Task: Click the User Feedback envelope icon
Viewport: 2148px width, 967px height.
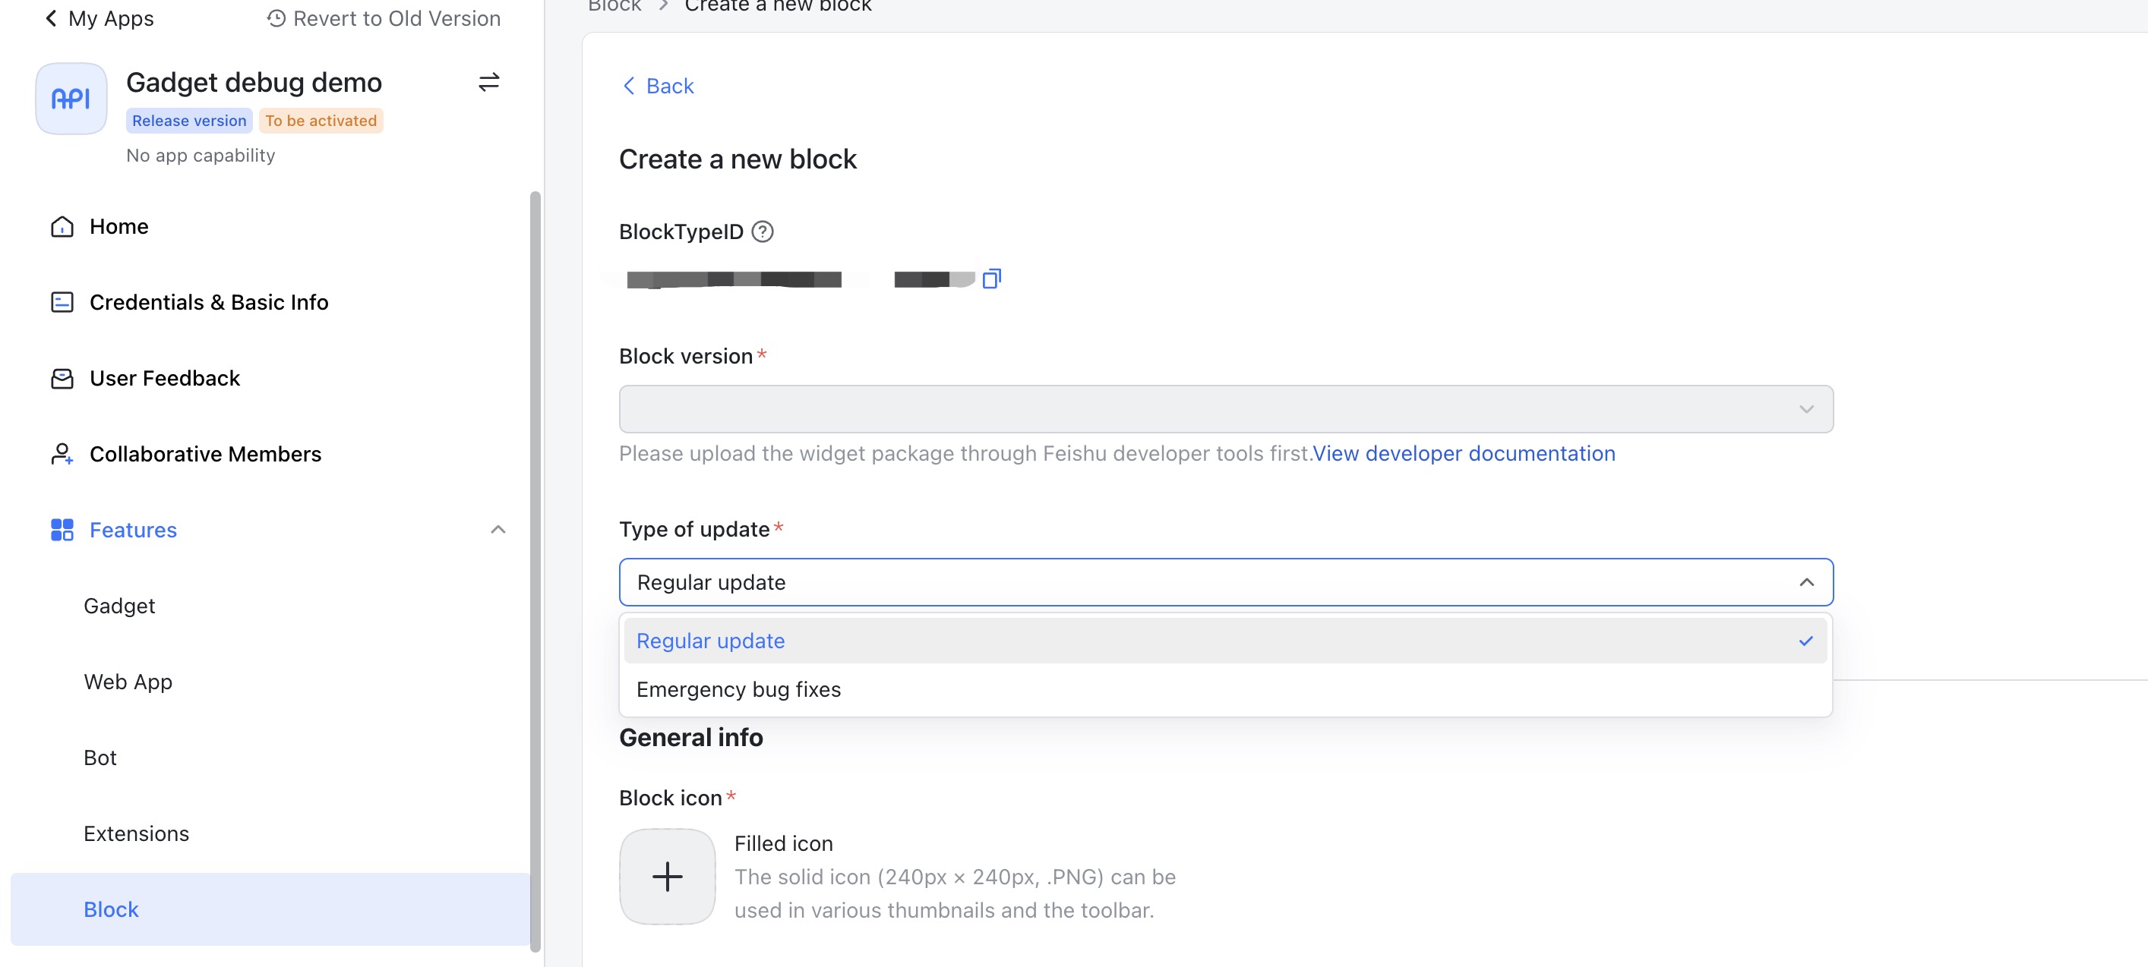Action: [x=61, y=378]
